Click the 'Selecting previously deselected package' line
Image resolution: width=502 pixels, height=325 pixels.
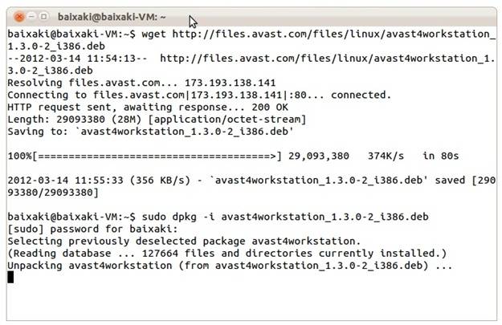184,242
